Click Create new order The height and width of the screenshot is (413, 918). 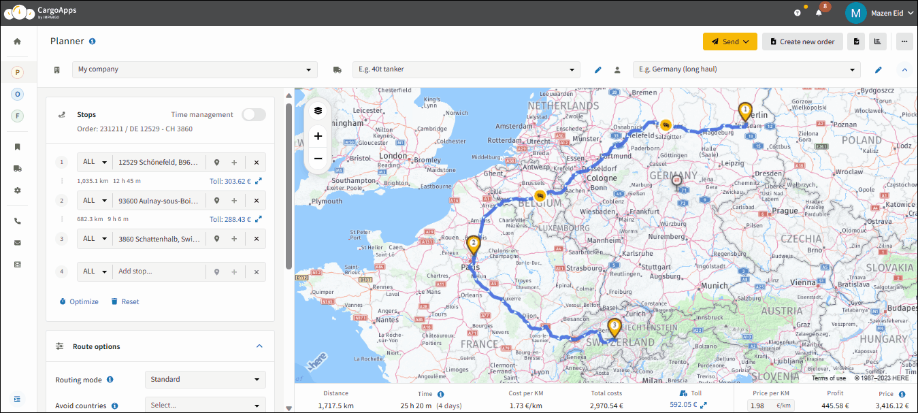(803, 42)
